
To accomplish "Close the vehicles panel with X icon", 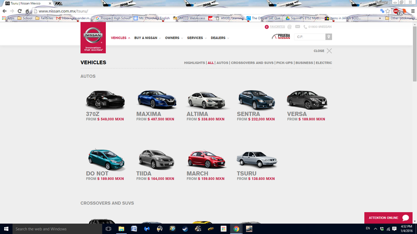I will [x=329, y=50].
